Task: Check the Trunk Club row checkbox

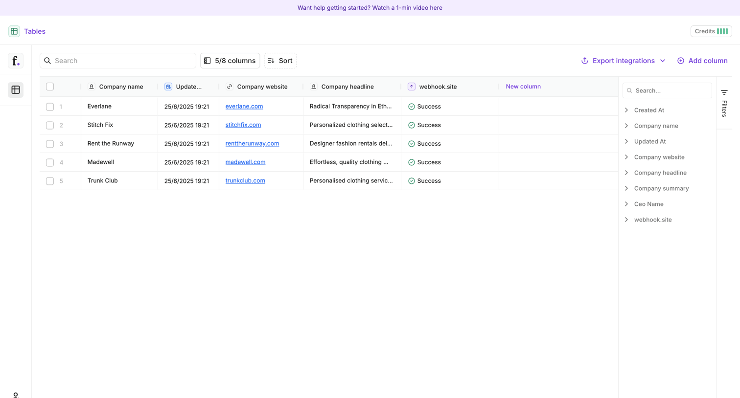Action: [50, 181]
